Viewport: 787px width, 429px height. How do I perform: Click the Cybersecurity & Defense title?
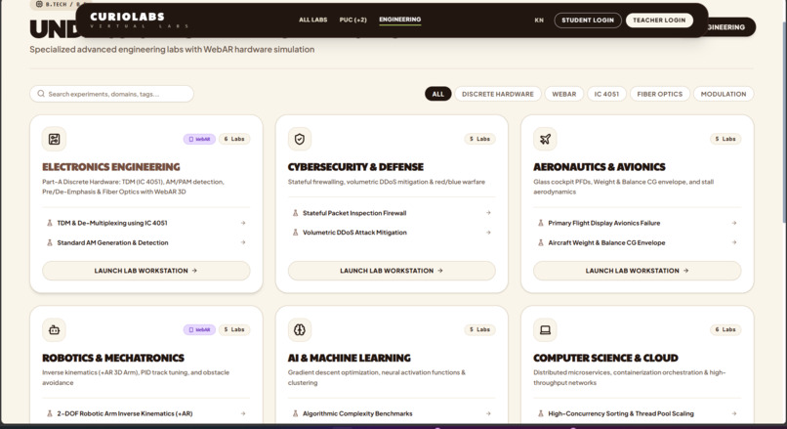coord(355,167)
